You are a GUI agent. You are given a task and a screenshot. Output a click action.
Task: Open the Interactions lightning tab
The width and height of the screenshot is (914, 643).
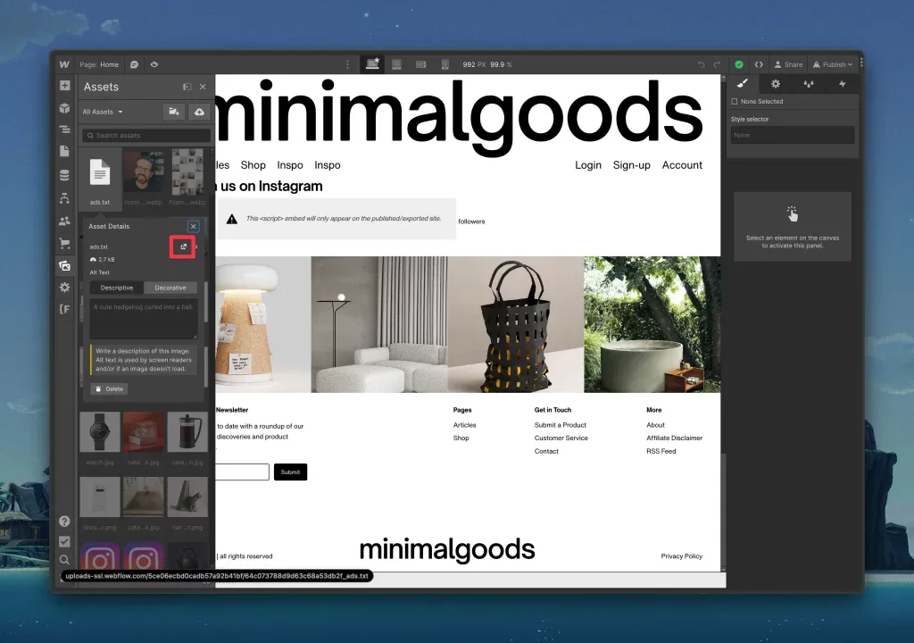point(843,84)
